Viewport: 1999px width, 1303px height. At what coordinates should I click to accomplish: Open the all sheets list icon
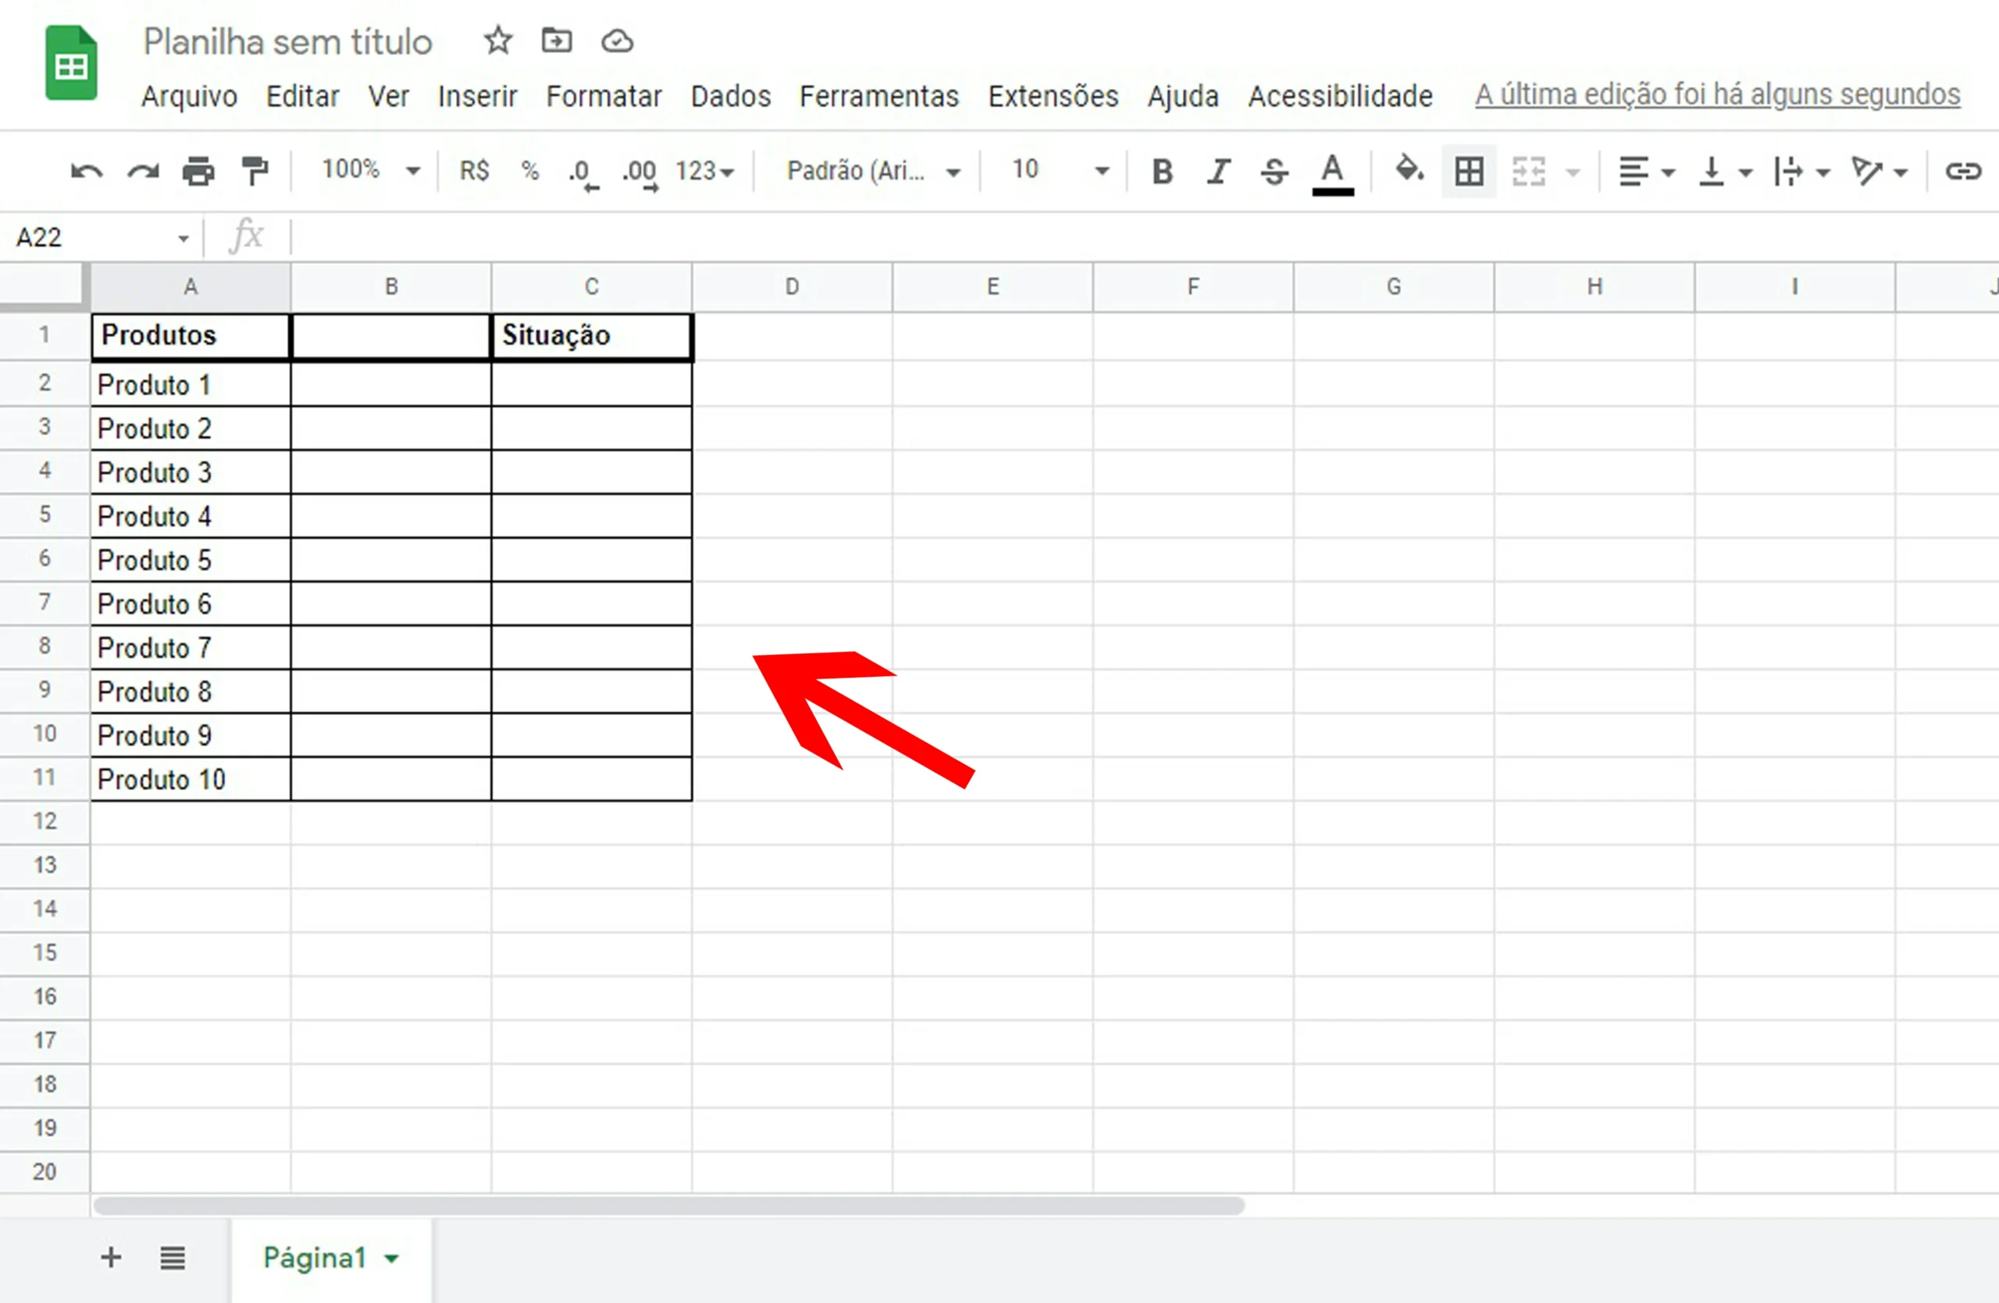point(173,1258)
